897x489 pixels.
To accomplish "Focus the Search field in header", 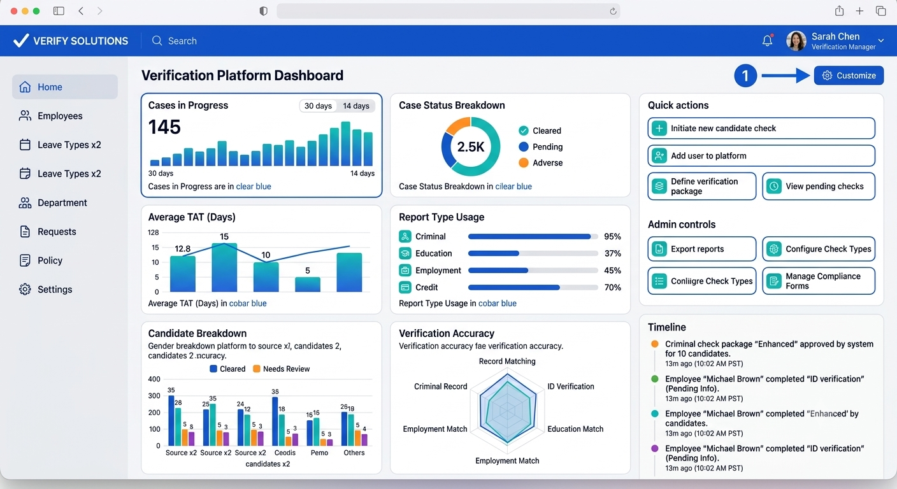I will pos(182,41).
